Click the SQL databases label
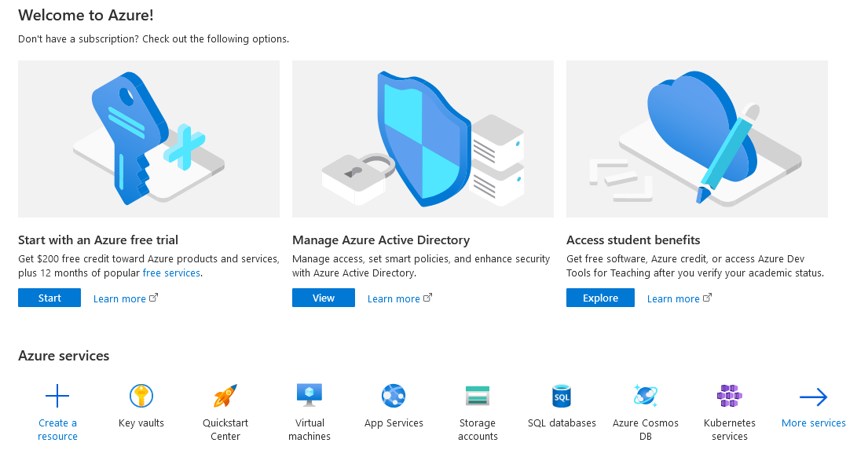The height and width of the screenshot is (450, 857). click(562, 423)
